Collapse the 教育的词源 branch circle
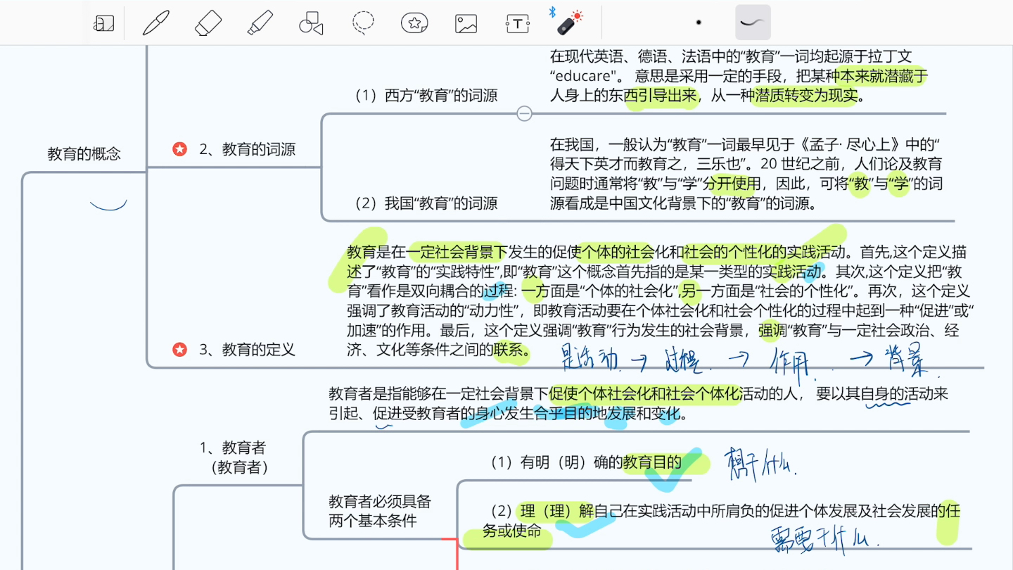 coord(524,113)
